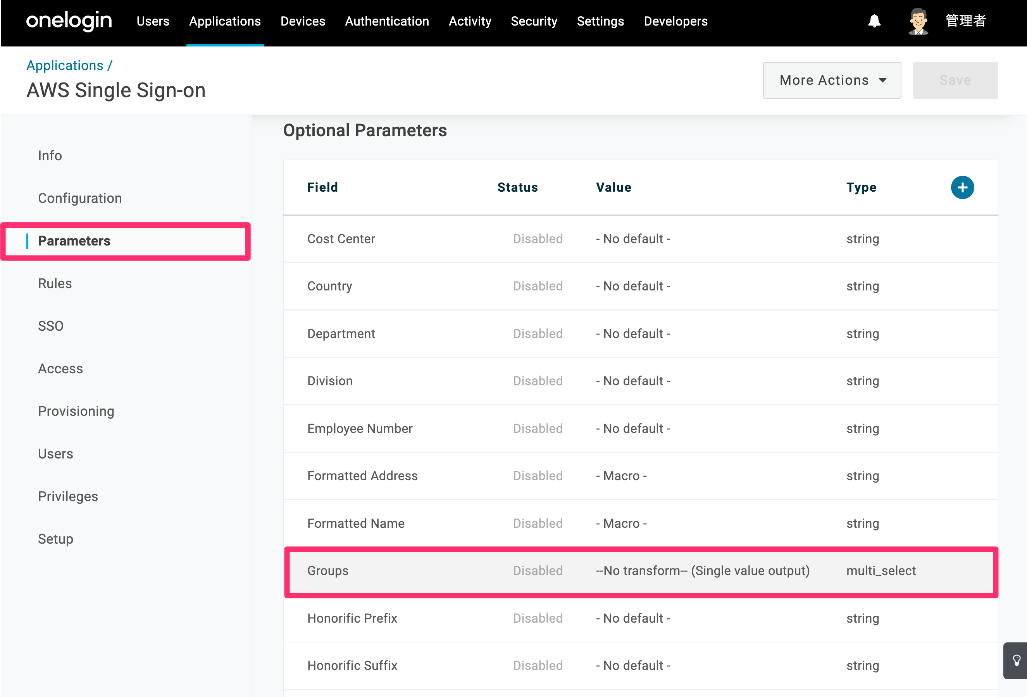The image size is (1027, 697).
Task: Open the Honorific Suffix parameter row
Action: (x=640, y=666)
